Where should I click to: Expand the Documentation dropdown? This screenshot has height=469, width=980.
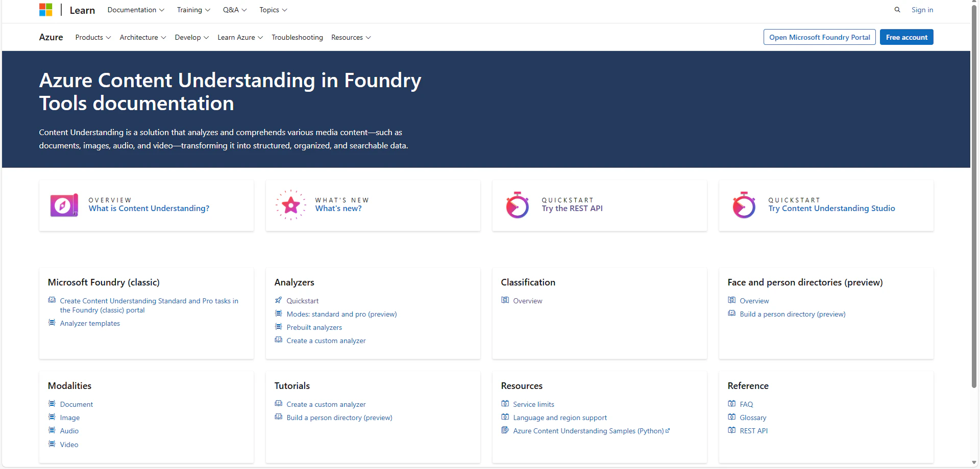pyautogui.click(x=136, y=10)
